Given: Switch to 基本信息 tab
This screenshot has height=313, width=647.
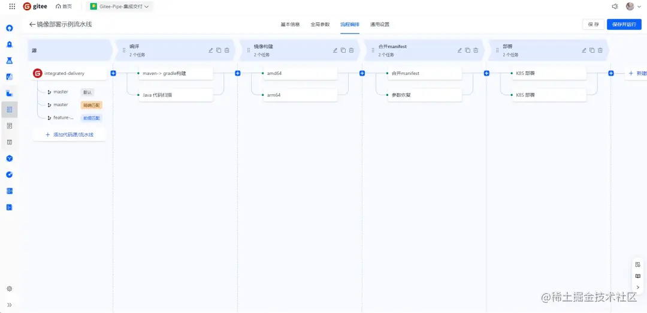Looking at the screenshot, I should [290, 25].
